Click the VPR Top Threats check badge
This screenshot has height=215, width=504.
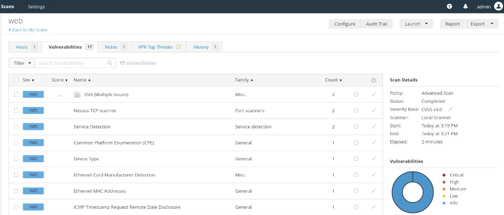179,47
